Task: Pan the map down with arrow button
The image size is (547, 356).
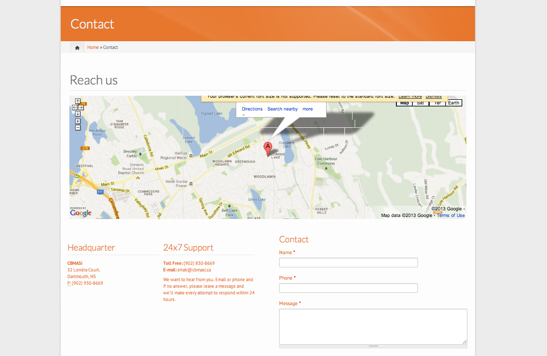Action: pos(78,114)
